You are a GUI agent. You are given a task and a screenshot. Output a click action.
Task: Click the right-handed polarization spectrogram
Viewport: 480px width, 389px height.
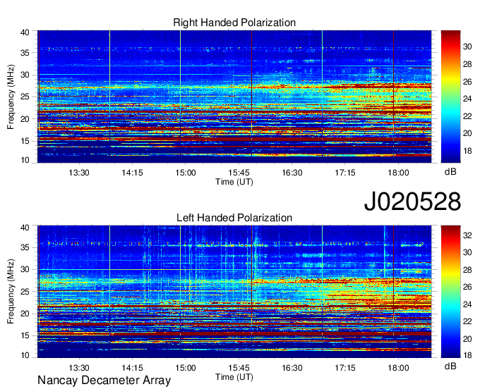tap(234, 97)
